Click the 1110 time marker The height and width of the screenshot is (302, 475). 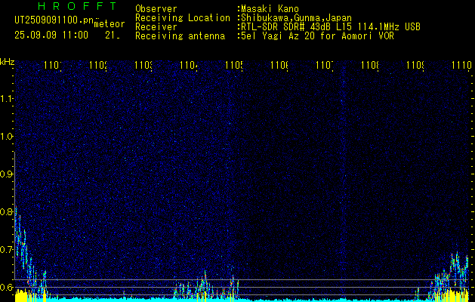(461, 65)
